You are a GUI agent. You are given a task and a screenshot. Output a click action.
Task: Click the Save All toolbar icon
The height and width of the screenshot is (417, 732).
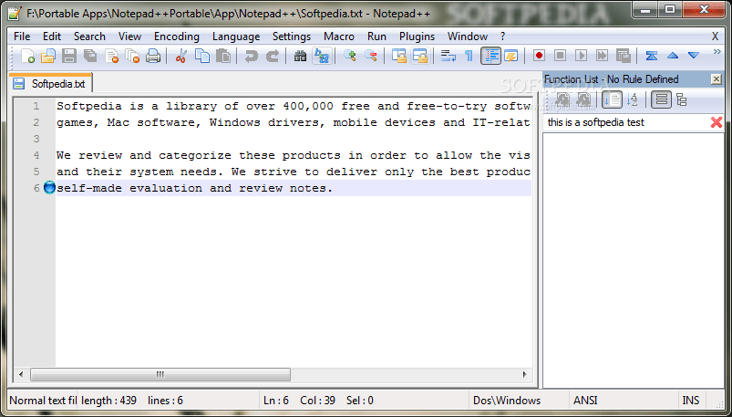pyautogui.click(x=90, y=56)
